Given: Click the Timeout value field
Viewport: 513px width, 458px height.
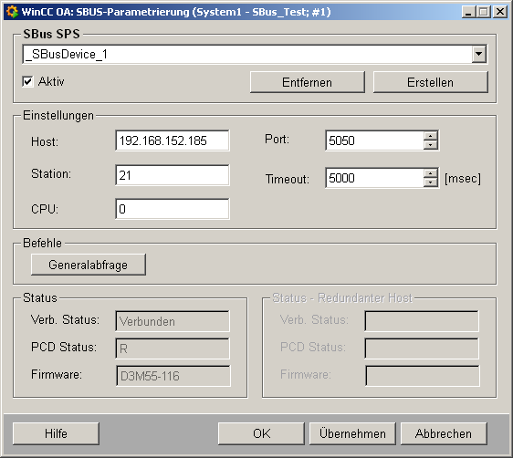Looking at the screenshot, I should click(375, 178).
